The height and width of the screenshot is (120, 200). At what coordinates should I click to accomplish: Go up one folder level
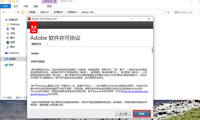tap(18, 12)
